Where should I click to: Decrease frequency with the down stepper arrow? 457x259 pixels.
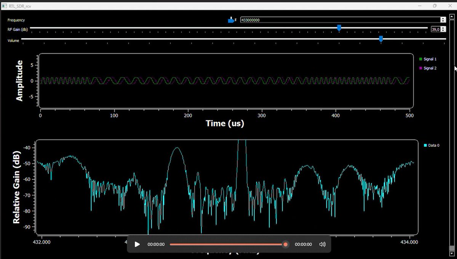[x=443, y=21]
